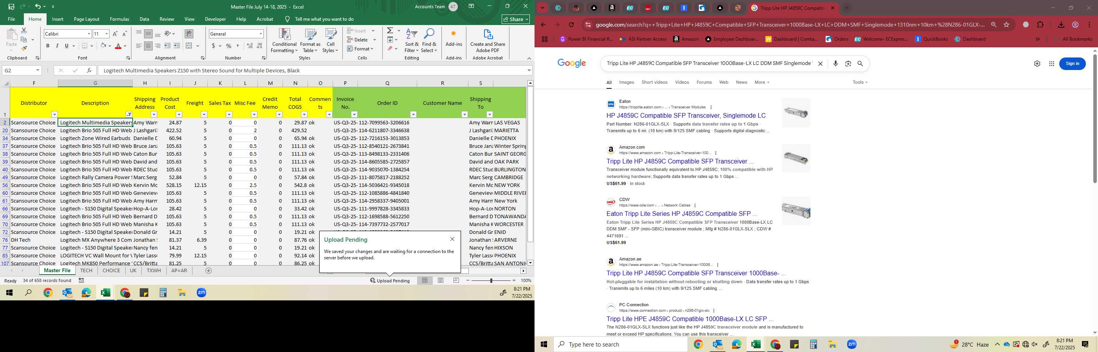Open QuickBooks bookmark in Chrome
1098x352 pixels.
[932, 39]
